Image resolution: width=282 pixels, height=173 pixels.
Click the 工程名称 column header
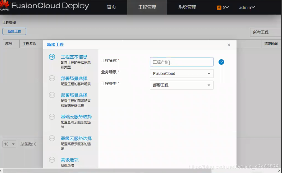point(29,44)
